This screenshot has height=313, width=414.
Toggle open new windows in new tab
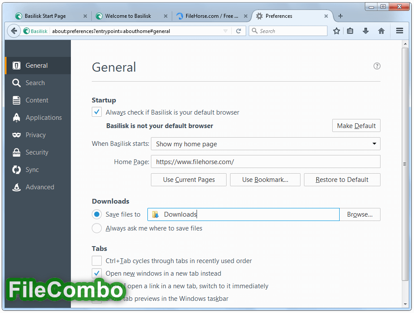tap(97, 273)
